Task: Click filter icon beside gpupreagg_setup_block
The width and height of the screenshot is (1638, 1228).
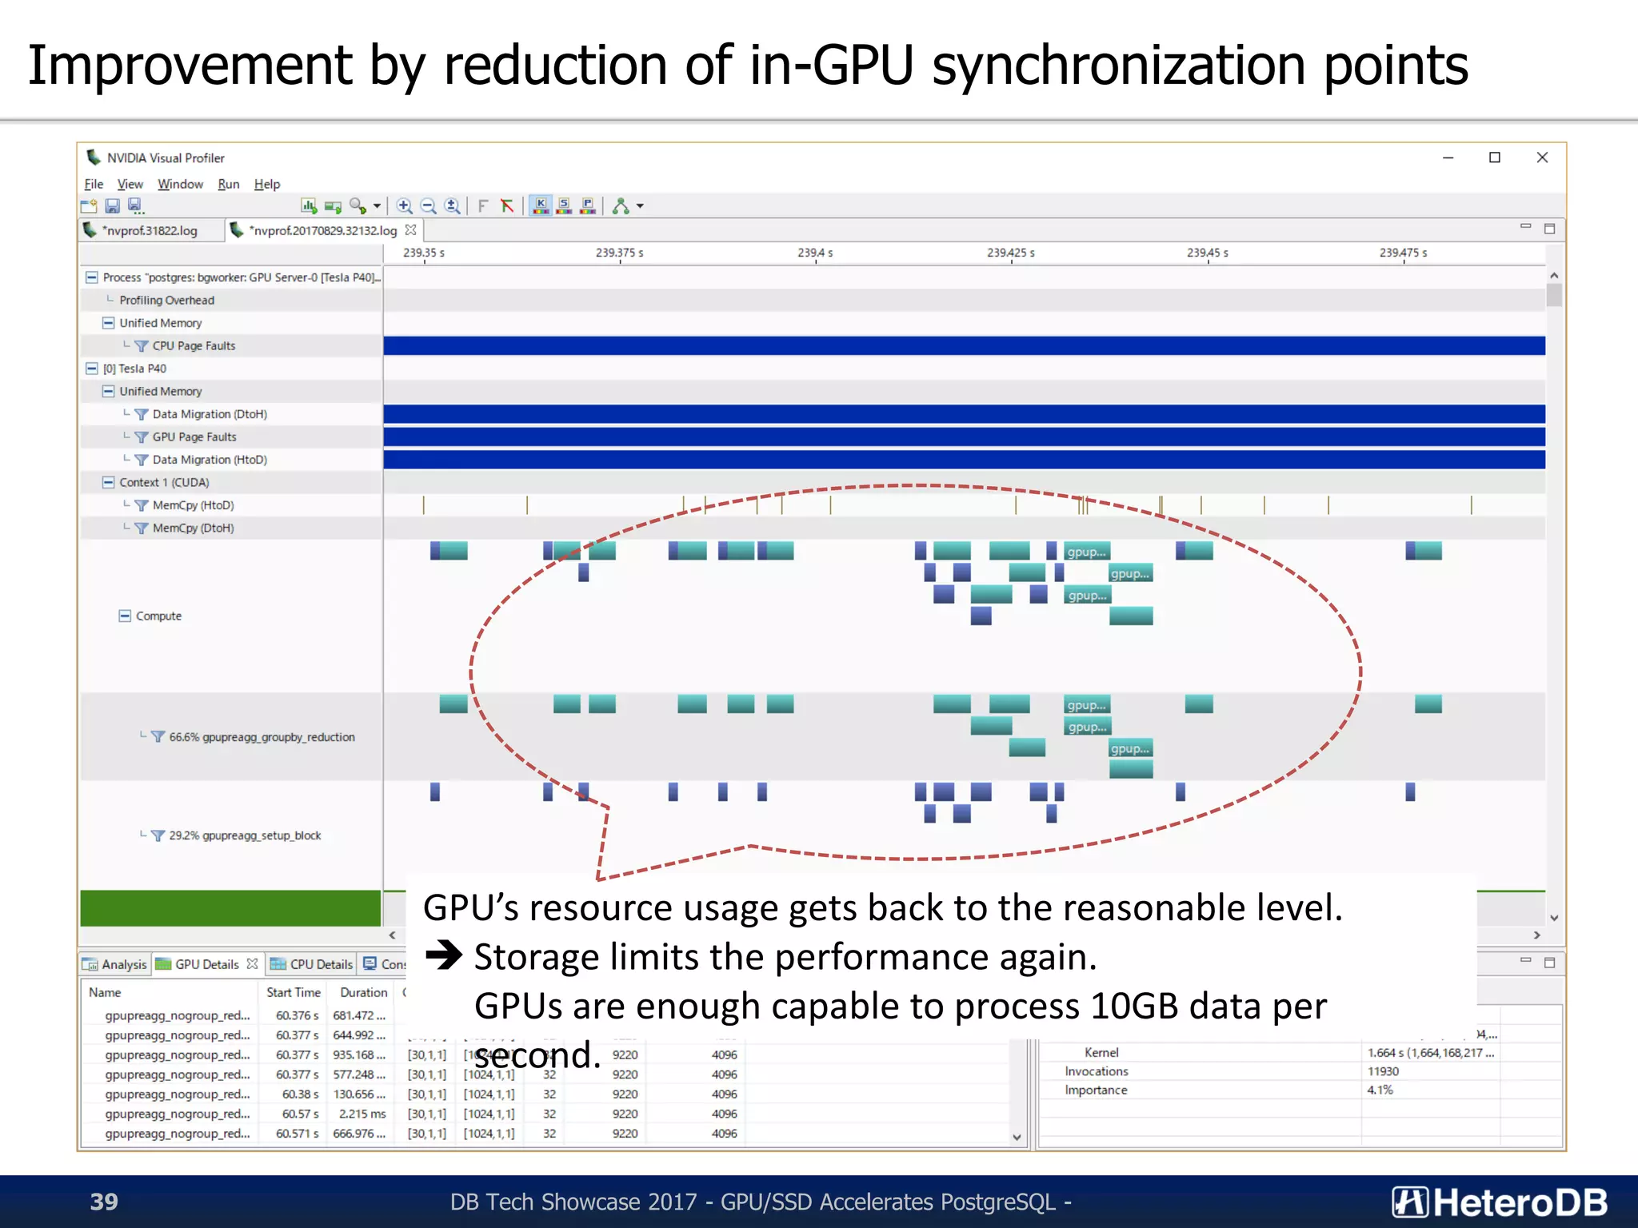Action: 158,835
